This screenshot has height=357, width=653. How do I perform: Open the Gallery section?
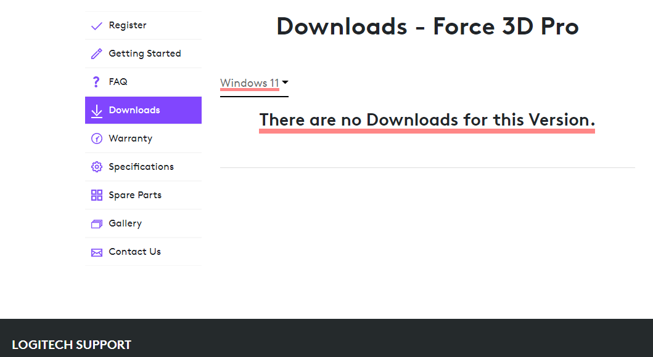[143, 223]
